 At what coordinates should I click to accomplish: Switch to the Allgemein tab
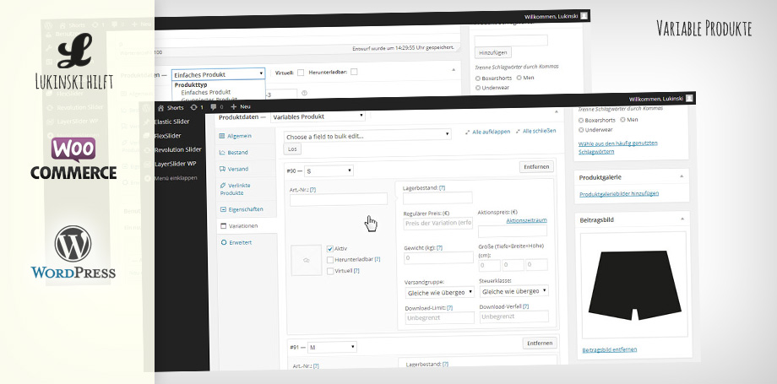point(247,136)
